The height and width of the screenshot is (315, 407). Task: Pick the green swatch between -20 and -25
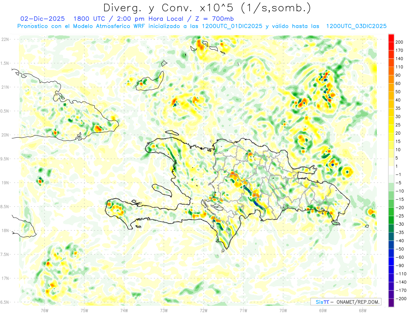tap(391, 212)
